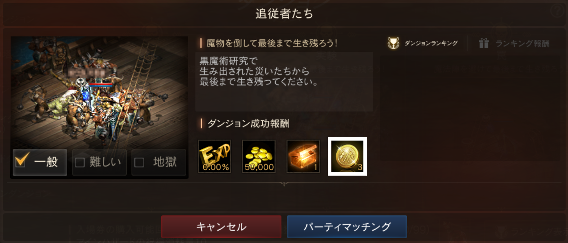Click the EXP reward icon
The image size is (568, 243).
pyautogui.click(x=214, y=156)
